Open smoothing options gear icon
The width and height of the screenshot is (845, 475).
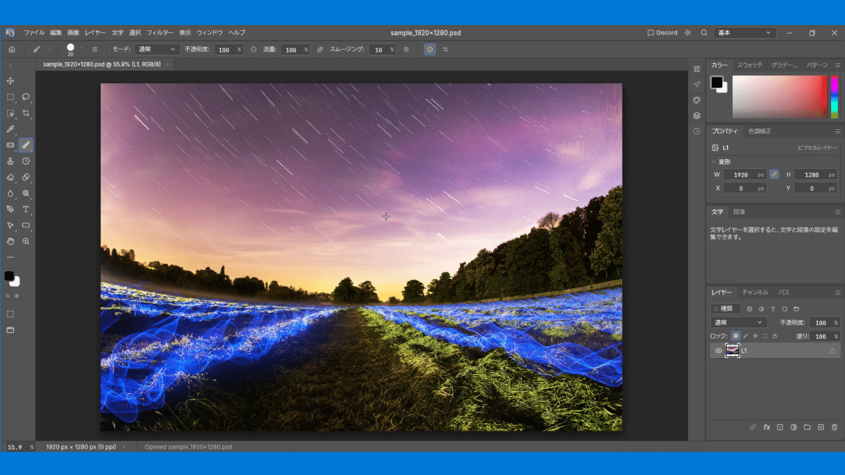(406, 49)
